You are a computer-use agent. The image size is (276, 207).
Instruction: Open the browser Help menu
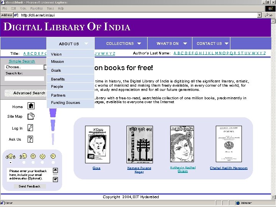coord(61,8)
